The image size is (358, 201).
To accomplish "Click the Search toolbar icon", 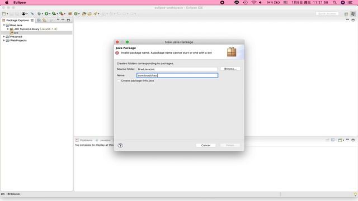I will pyautogui.click(x=96, y=13).
